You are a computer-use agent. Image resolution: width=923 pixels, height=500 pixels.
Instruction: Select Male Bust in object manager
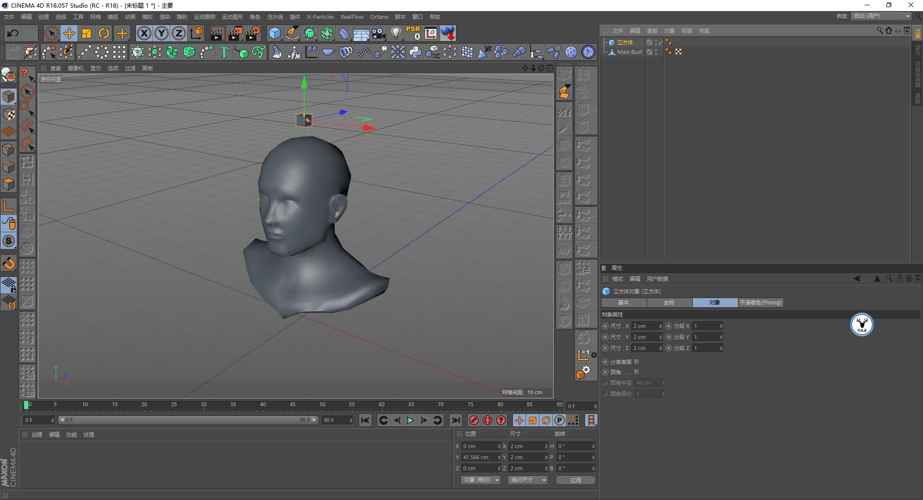pyautogui.click(x=629, y=52)
